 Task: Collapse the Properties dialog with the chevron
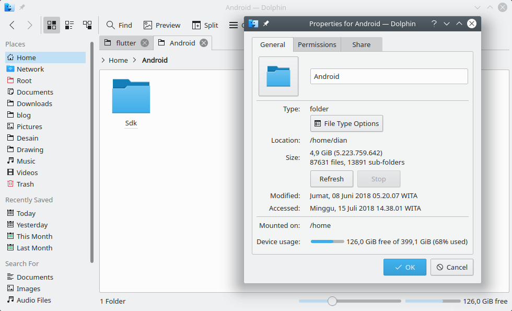pos(446,24)
